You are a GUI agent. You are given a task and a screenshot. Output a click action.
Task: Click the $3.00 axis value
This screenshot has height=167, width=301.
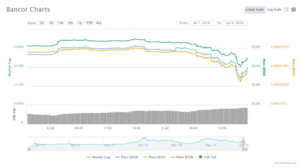coord(256,47)
